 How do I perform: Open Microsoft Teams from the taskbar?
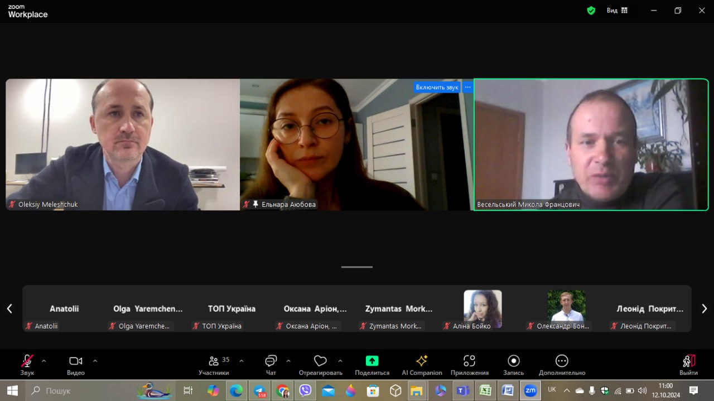click(x=462, y=390)
